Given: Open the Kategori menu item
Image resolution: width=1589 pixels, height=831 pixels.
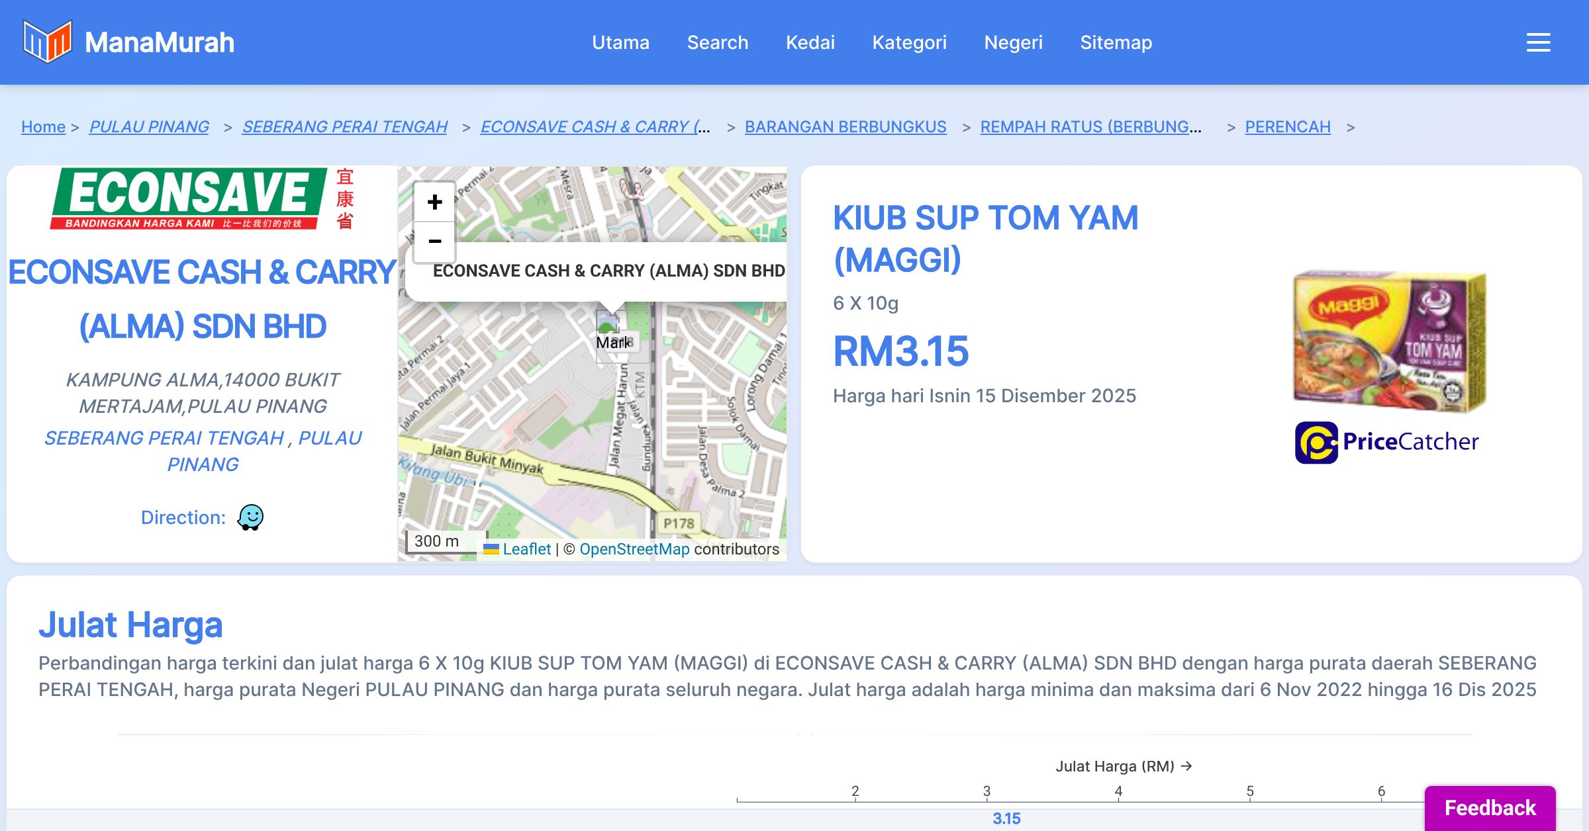Looking at the screenshot, I should pos(909,42).
